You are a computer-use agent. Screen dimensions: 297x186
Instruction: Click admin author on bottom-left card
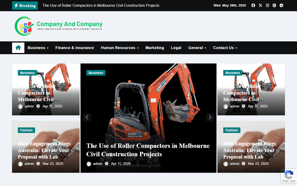(x=26, y=164)
